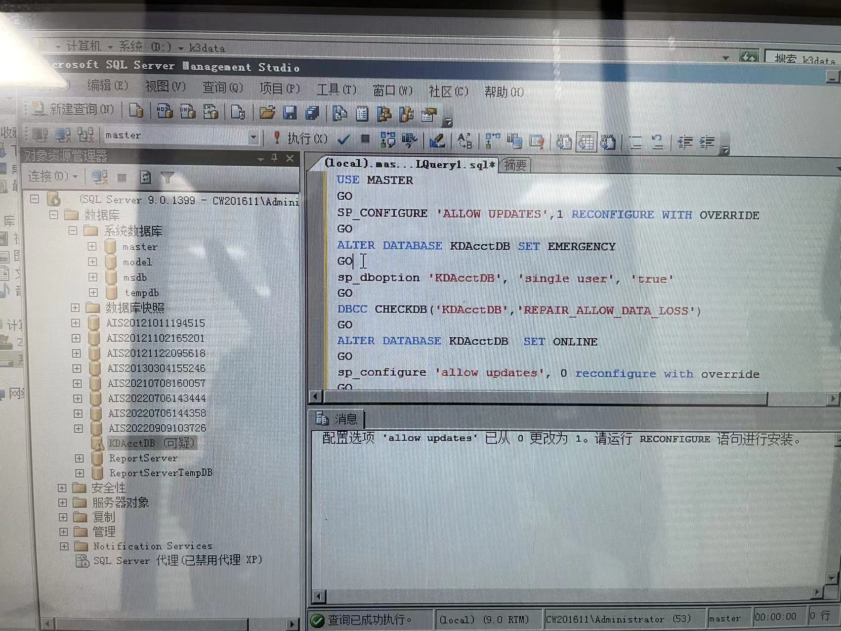Screen dimensions: 841x631
Task: Expand the master database node
Action: pyautogui.click(x=92, y=246)
